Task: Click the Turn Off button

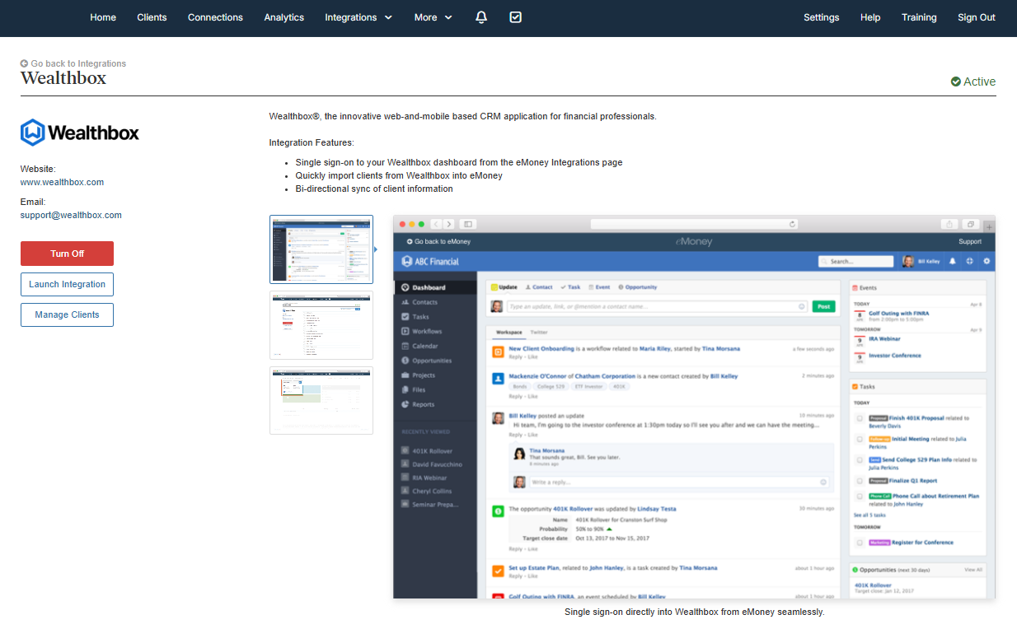Action: coord(67,254)
